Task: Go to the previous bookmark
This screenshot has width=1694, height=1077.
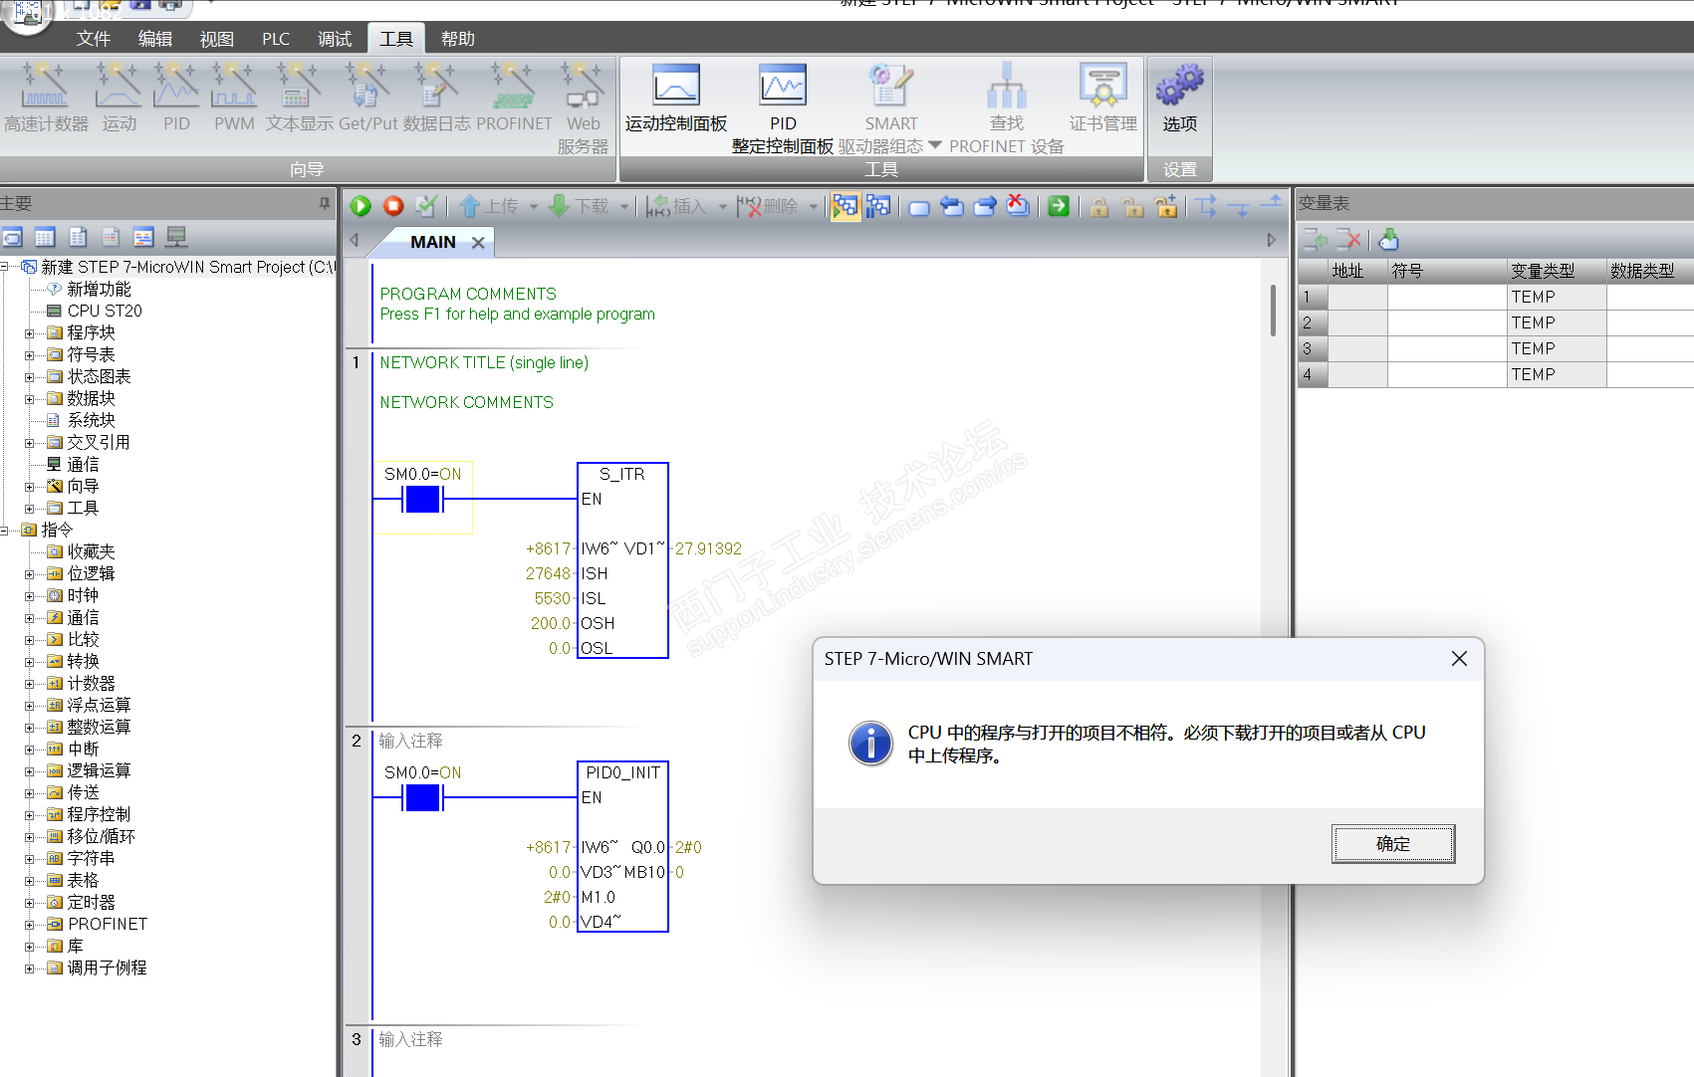Action: coord(952,206)
